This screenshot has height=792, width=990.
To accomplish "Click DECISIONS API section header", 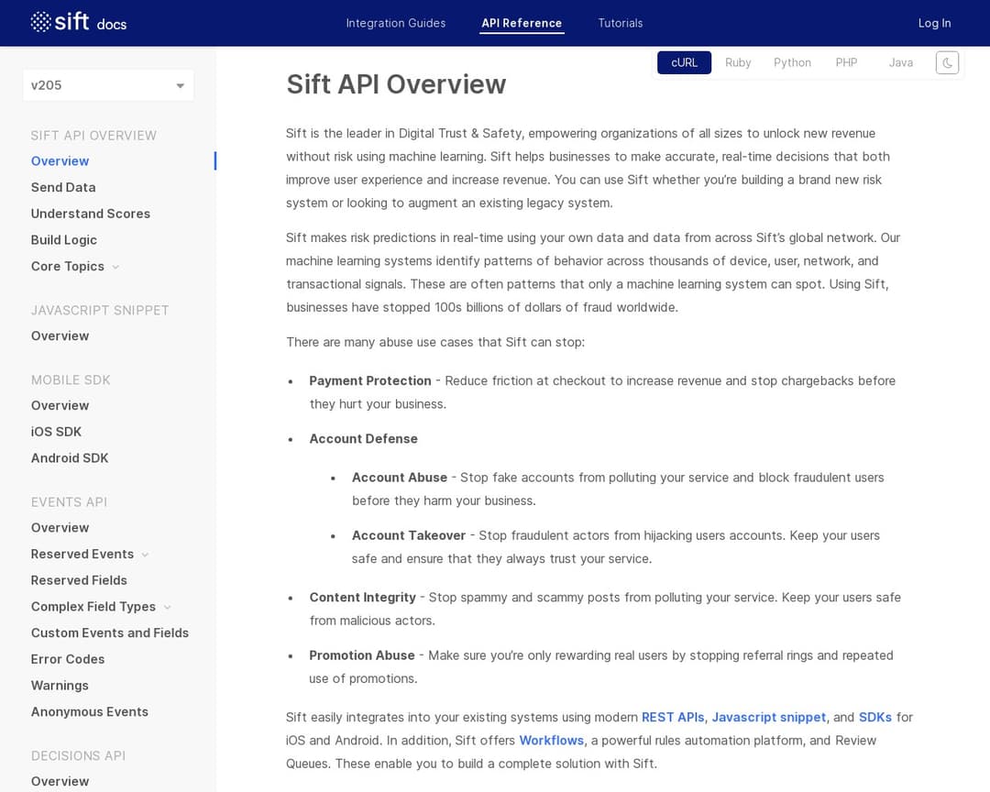I will tap(78, 756).
